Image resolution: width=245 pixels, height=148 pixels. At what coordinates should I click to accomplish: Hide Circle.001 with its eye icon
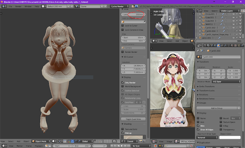(234, 14)
